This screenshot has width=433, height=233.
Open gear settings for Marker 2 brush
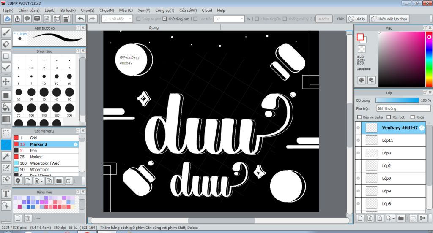(76, 144)
